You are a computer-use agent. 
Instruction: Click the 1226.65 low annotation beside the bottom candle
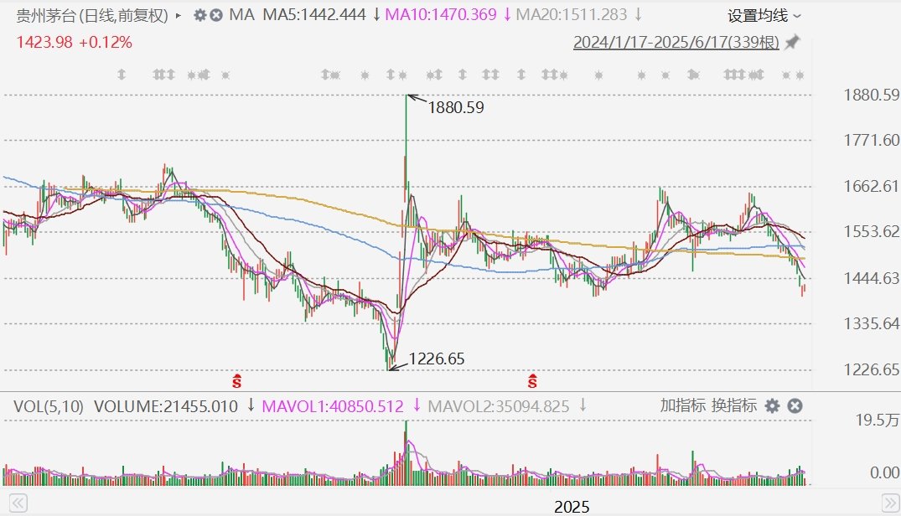pyautogui.click(x=436, y=359)
